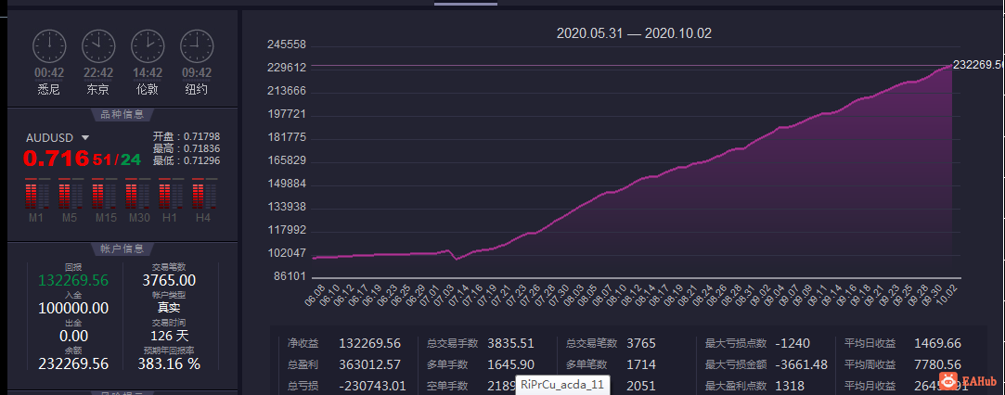The height and width of the screenshot is (395, 1005).
Task: Click the Tokyo (东京) clock icon
Action: tap(98, 46)
